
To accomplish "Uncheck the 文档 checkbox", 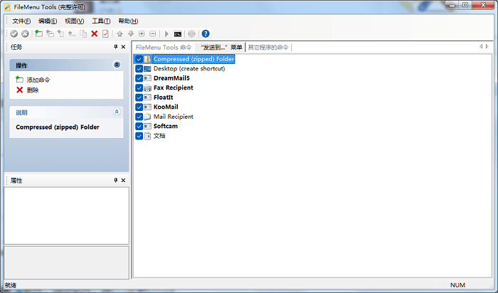I will pyautogui.click(x=139, y=136).
